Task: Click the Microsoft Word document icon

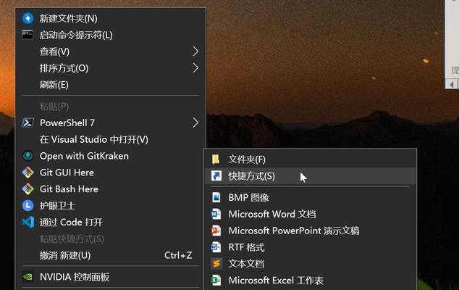Action: [216, 214]
